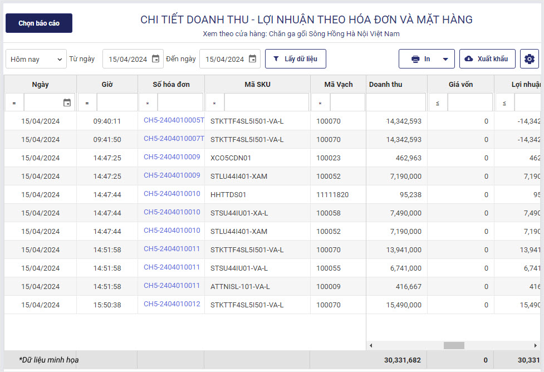Sort by Doanh thu column header

pos(385,85)
